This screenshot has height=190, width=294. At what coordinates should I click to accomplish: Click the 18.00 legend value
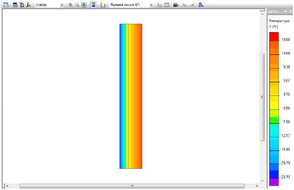pyautogui.click(x=285, y=39)
